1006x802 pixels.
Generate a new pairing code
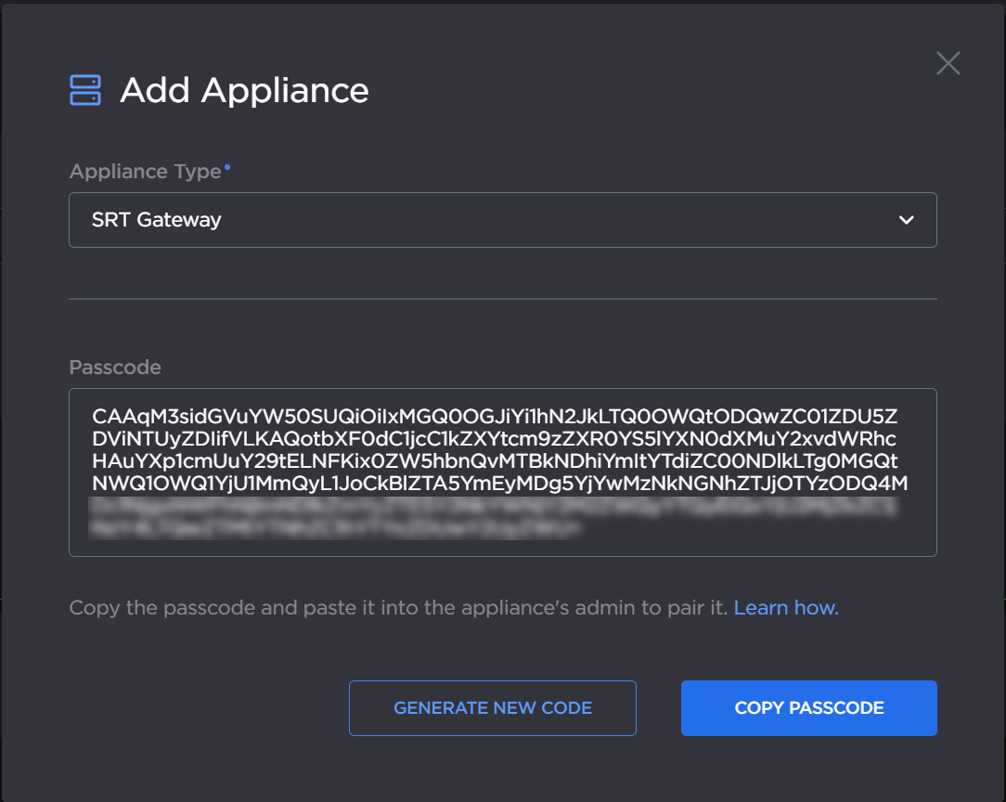coord(492,707)
